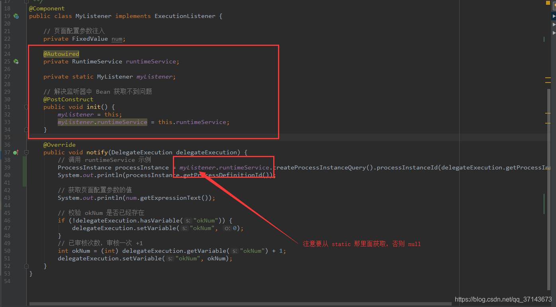Viewport: 556px width, 307px height.
Task: Click the ExecutionListener interface name
Action: pos(185,16)
